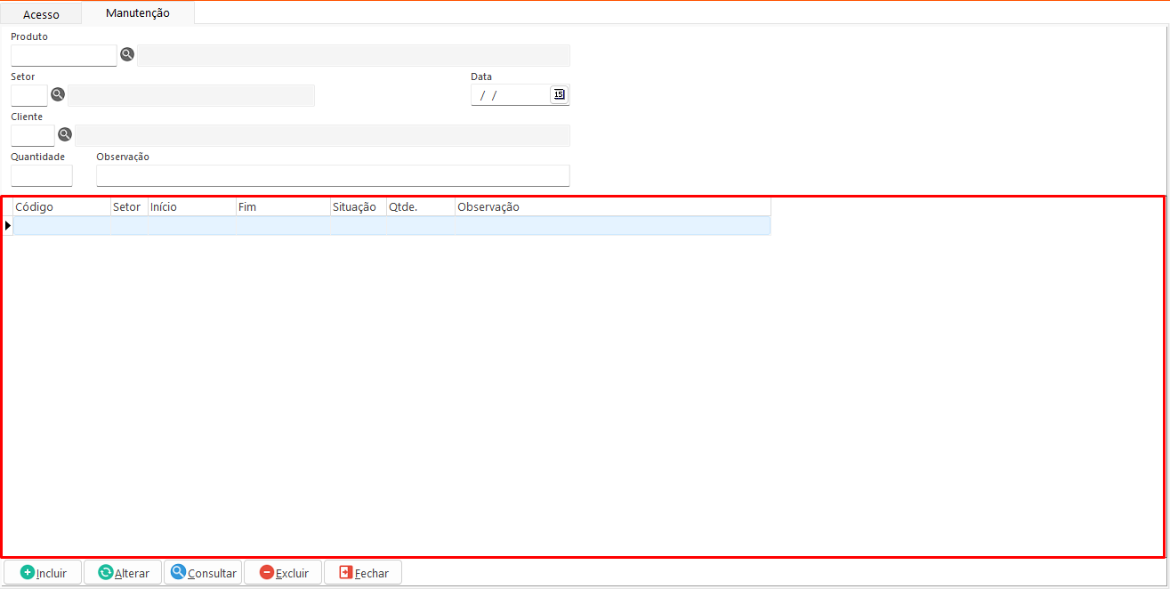
Task: Focus the Quantidade input field
Action: point(41,175)
